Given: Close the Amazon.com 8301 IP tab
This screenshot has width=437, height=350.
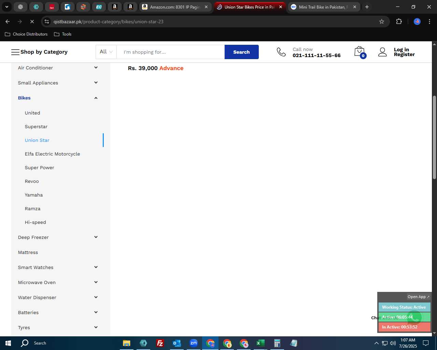Looking at the screenshot, I should click(x=206, y=7).
